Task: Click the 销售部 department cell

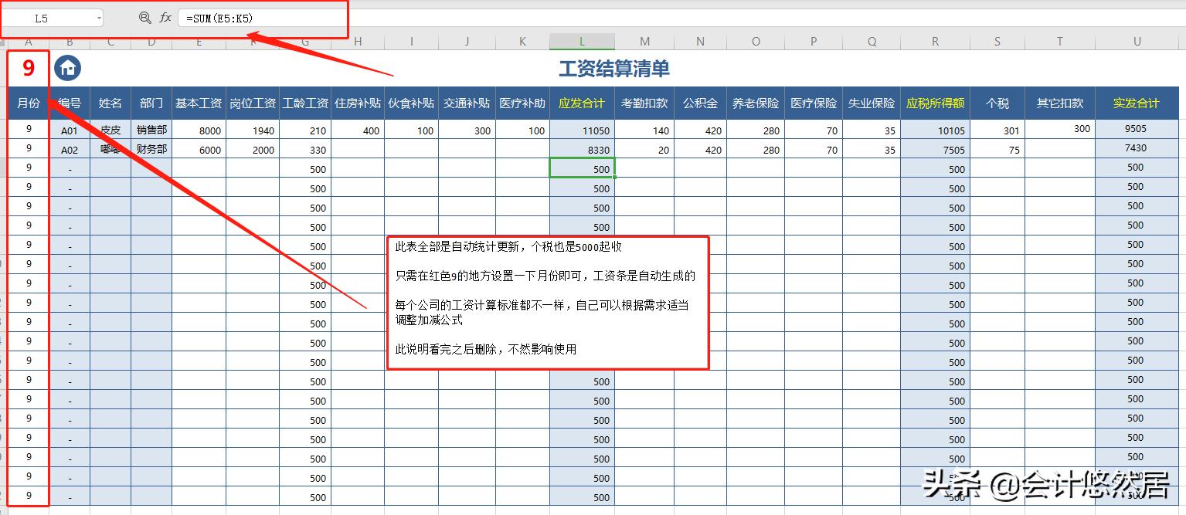Action: (151, 130)
